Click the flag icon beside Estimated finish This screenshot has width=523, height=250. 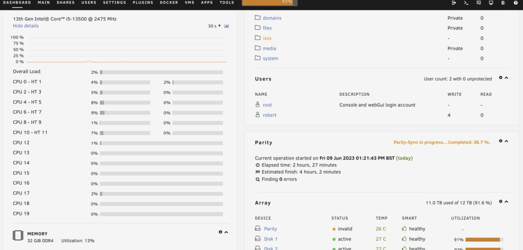click(x=257, y=172)
